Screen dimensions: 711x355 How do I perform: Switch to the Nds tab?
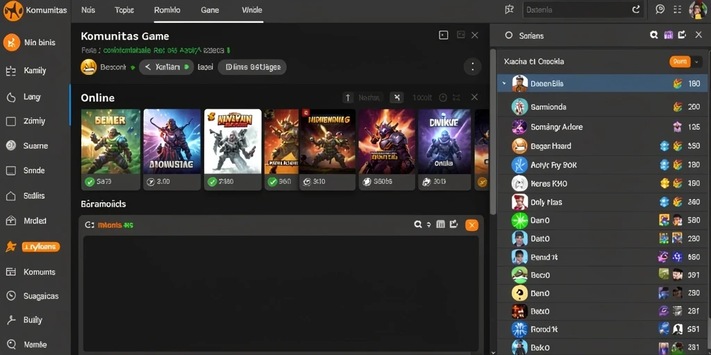pos(88,10)
